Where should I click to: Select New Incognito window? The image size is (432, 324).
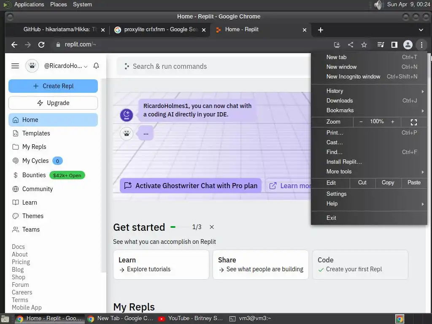pos(369,77)
